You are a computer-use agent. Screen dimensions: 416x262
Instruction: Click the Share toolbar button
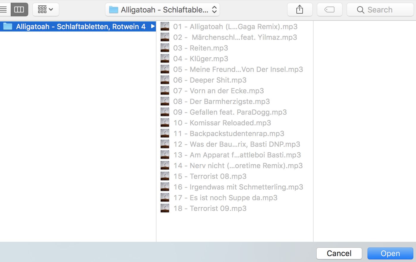[300, 10]
